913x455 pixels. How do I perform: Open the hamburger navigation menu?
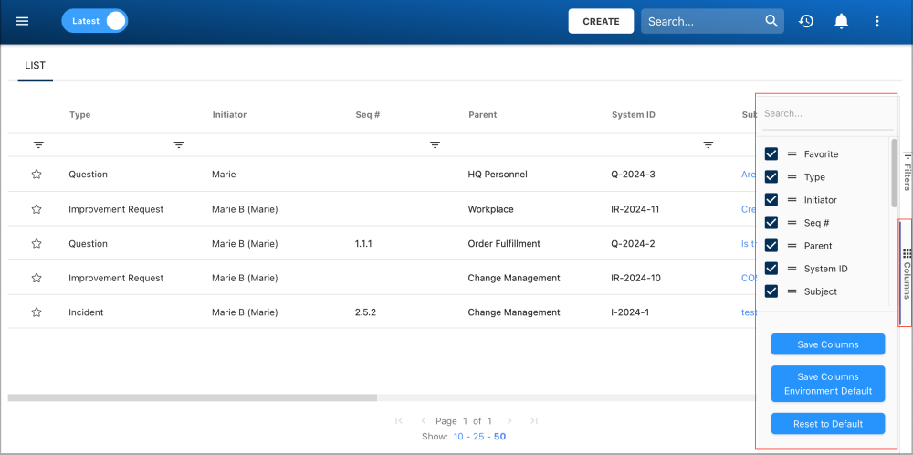pos(22,22)
